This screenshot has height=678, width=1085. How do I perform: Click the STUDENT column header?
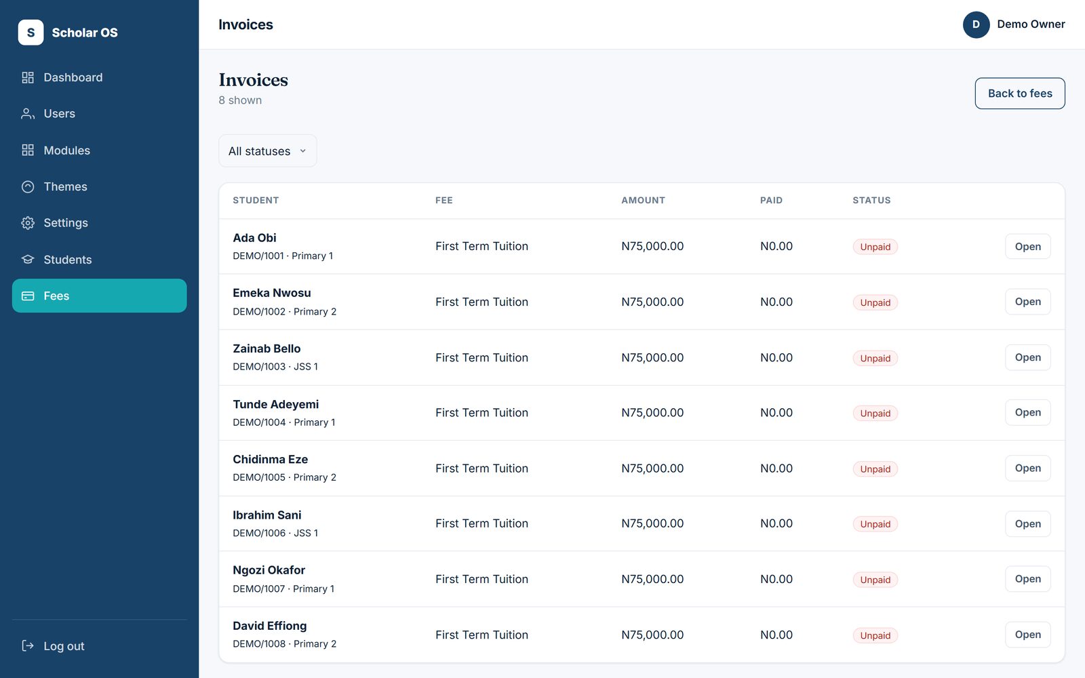256,200
